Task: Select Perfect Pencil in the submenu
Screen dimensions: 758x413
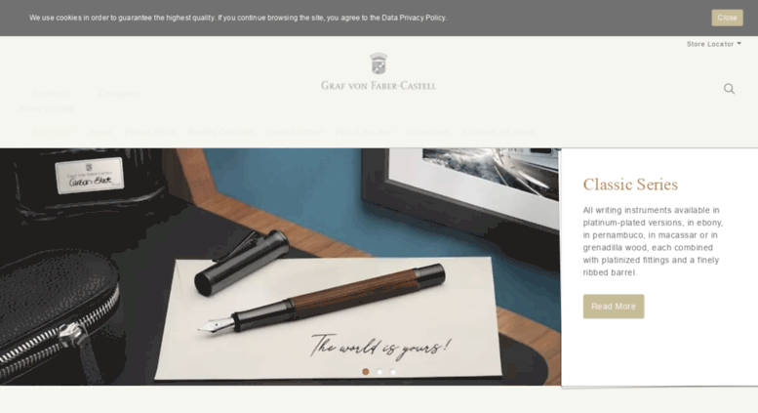Action: [x=150, y=132]
